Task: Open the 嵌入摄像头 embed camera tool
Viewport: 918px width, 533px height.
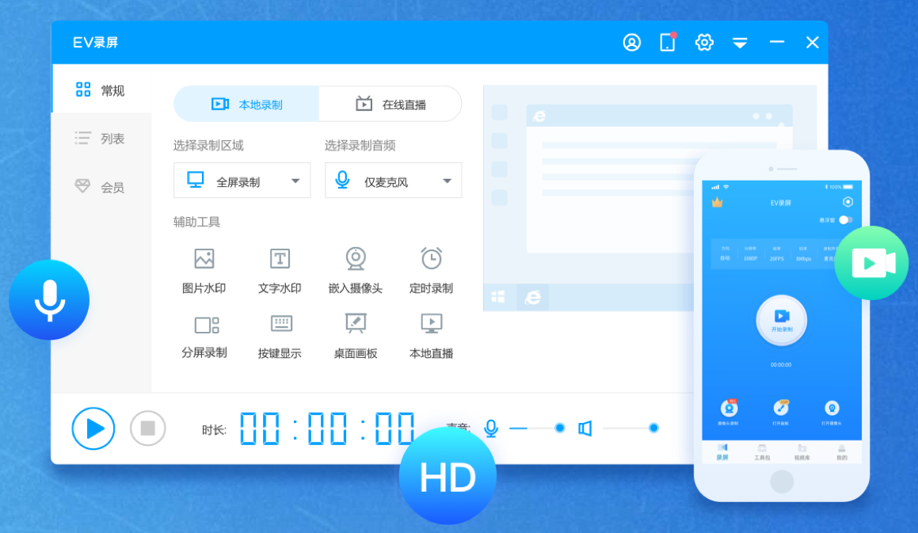Action: pyautogui.click(x=356, y=271)
